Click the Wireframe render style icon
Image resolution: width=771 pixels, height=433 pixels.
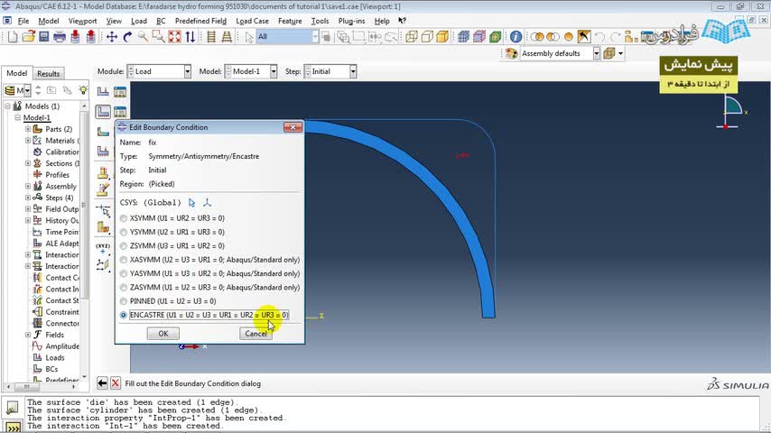click(x=411, y=37)
